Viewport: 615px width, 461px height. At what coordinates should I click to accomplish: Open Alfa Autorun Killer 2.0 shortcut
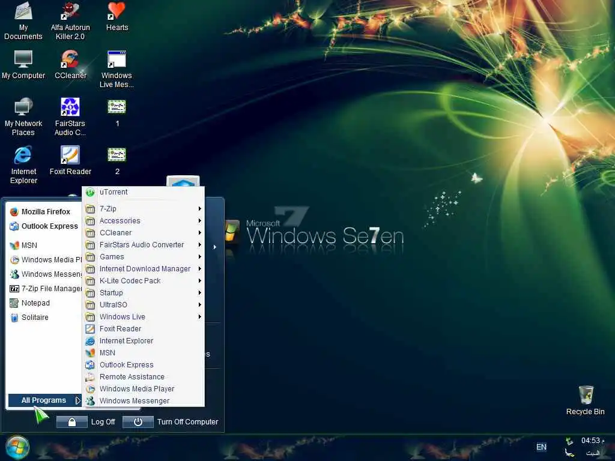click(70, 21)
